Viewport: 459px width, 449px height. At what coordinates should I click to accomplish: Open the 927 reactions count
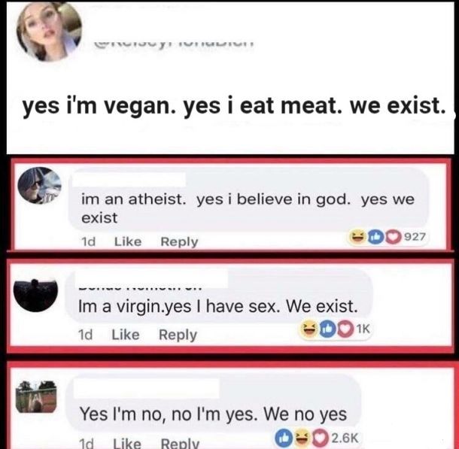coord(414,237)
